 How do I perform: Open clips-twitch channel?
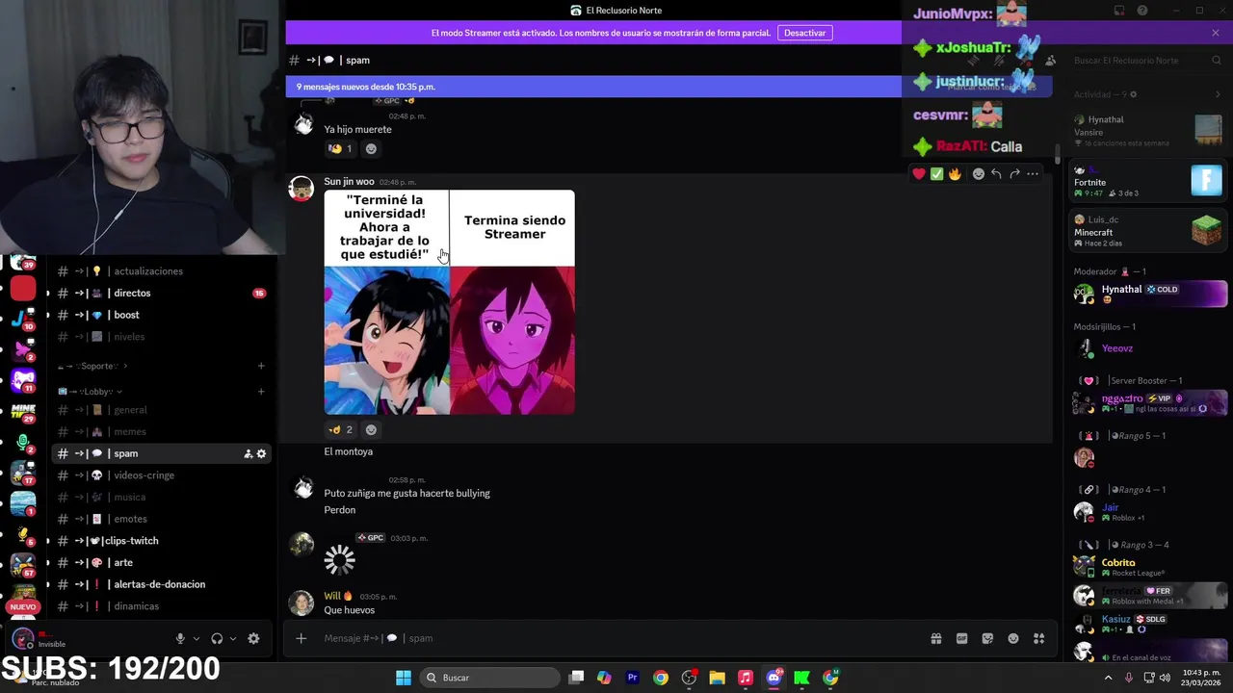coord(162,541)
